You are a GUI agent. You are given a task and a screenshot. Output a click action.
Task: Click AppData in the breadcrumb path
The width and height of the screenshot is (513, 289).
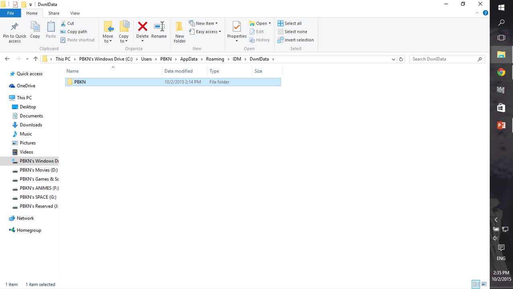tap(189, 59)
